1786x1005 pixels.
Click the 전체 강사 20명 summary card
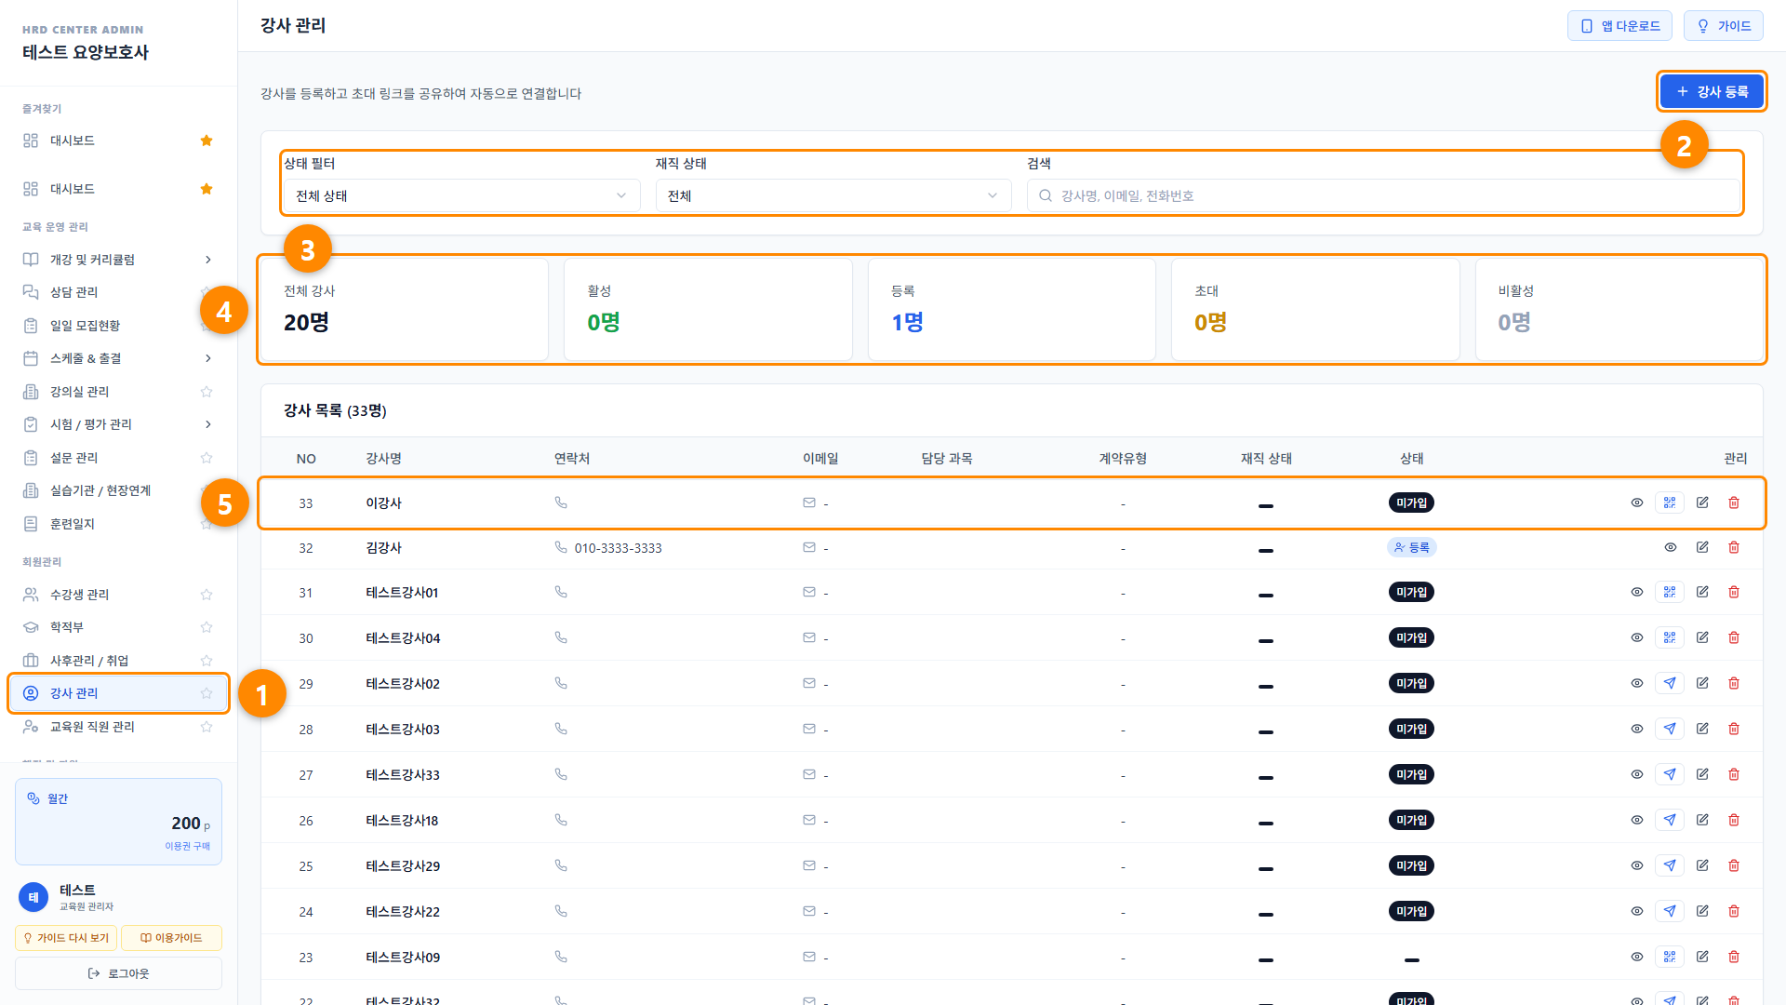coord(404,310)
